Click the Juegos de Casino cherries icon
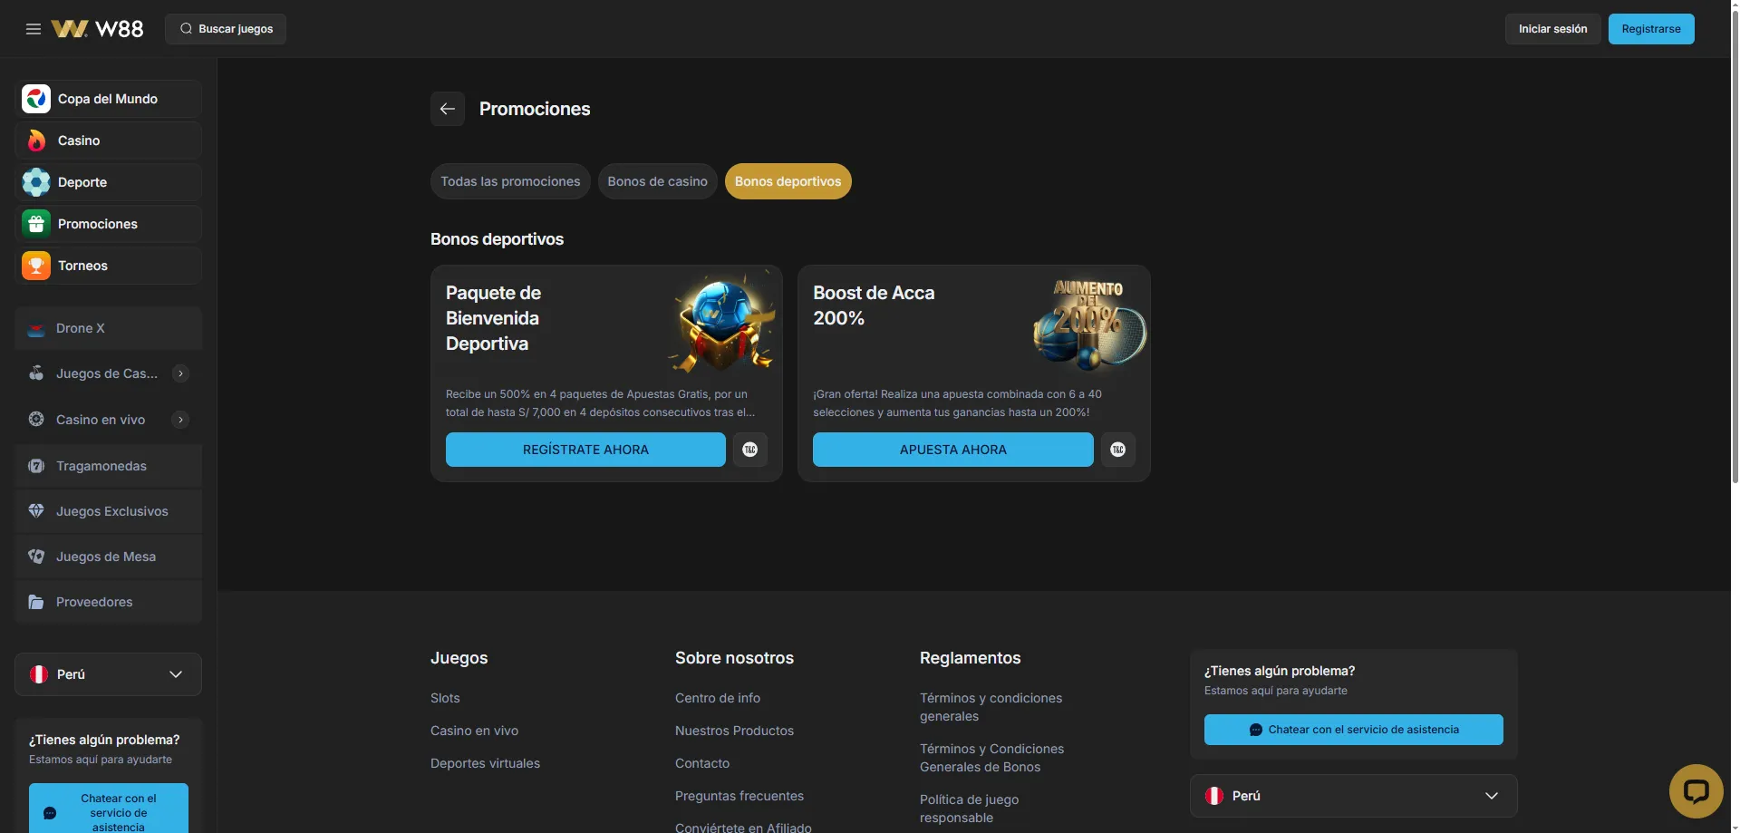This screenshot has width=1740, height=833. click(36, 373)
